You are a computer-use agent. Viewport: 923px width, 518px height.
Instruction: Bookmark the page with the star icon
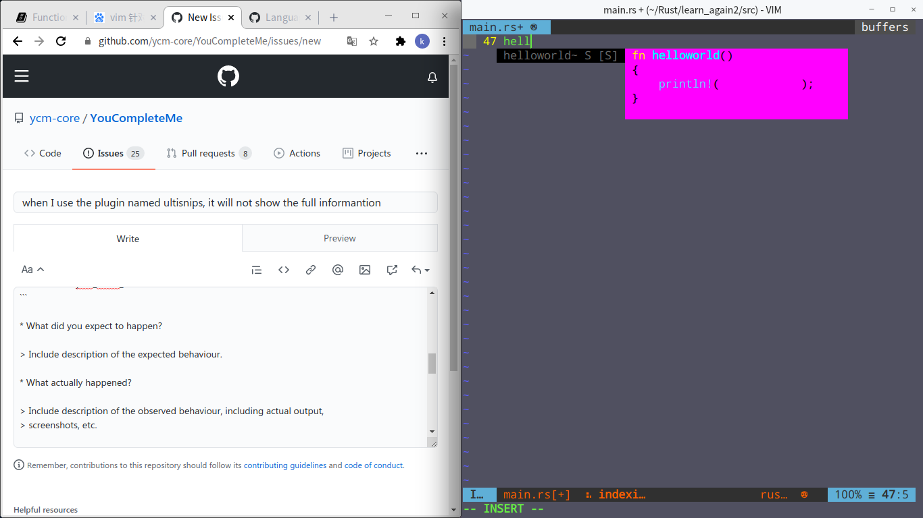pyautogui.click(x=374, y=41)
